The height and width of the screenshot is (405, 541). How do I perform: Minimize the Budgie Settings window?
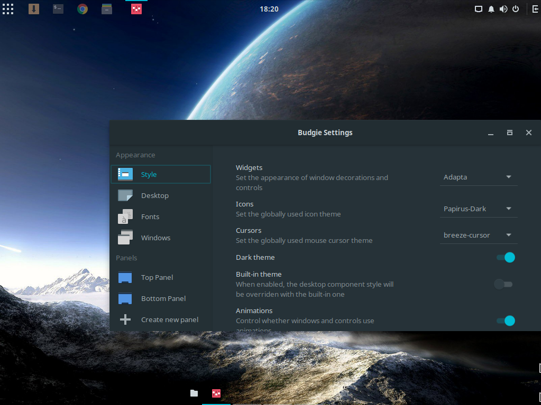pyautogui.click(x=491, y=133)
